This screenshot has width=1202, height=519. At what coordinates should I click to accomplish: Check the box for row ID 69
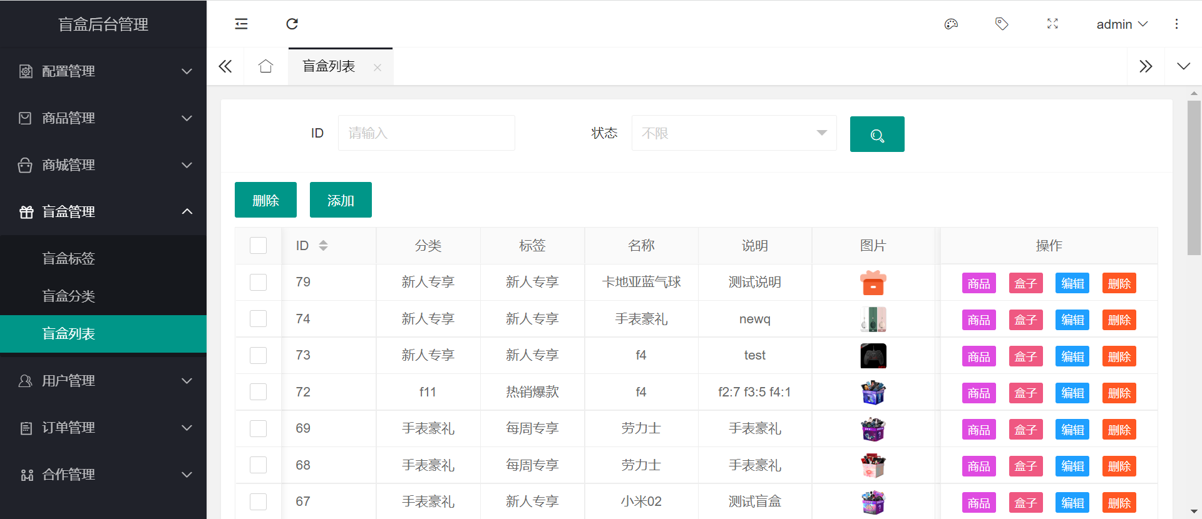(x=258, y=428)
